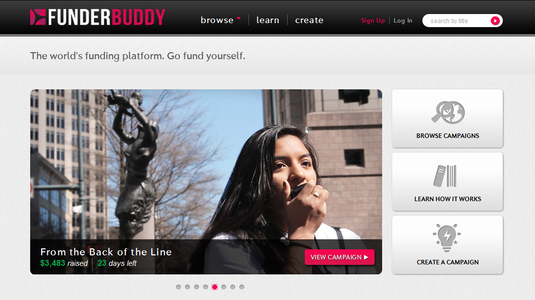This screenshot has height=300, width=535.
Task: Select the sixth carousel slide dot
Action: pyautogui.click(x=223, y=287)
